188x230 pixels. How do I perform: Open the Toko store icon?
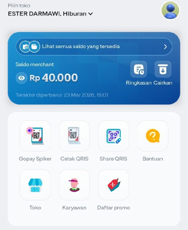click(x=35, y=185)
